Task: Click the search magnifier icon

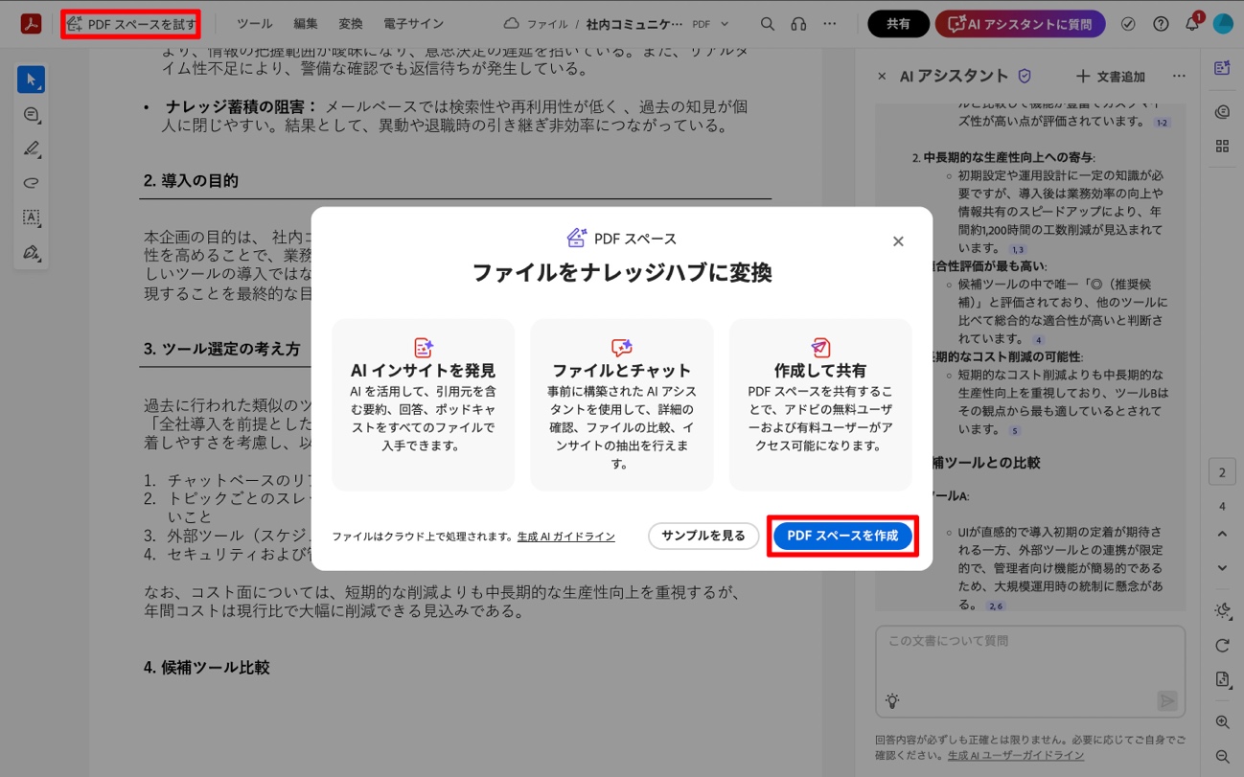Action: (x=768, y=24)
